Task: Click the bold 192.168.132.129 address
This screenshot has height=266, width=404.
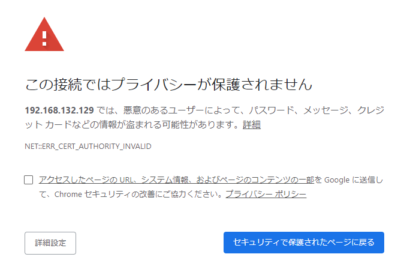Action: point(59,110)
